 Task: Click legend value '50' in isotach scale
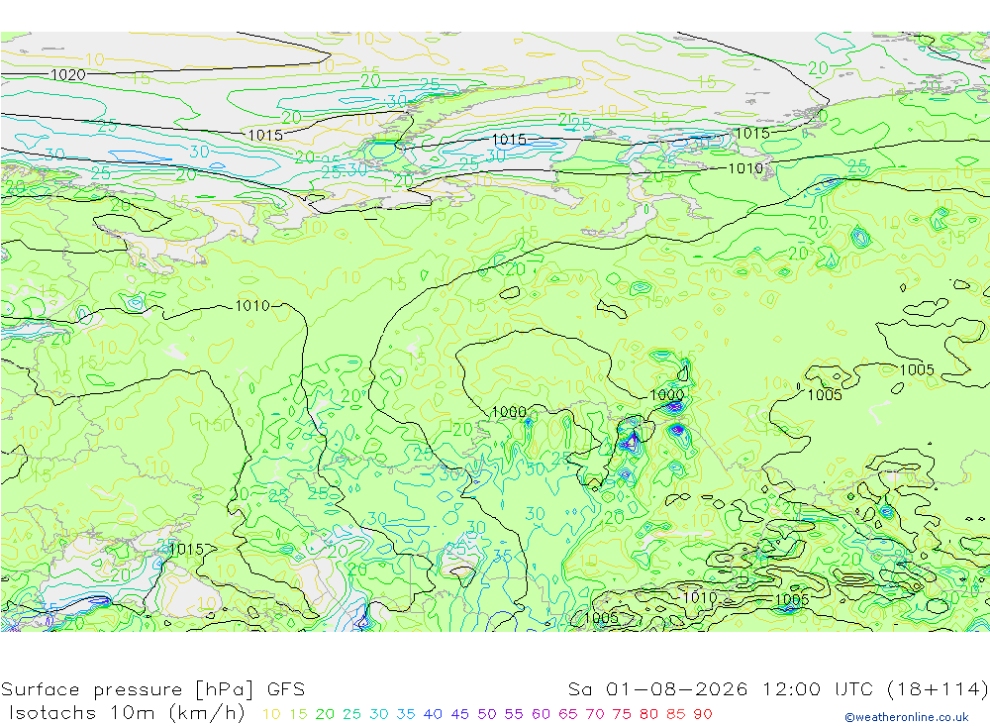(x=487, y=714)
